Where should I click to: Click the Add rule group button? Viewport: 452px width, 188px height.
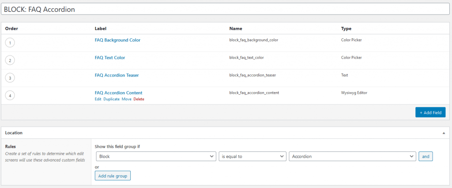tap(113, 176)
